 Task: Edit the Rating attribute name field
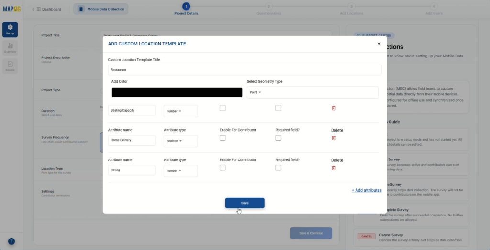(x=132, y=170)
